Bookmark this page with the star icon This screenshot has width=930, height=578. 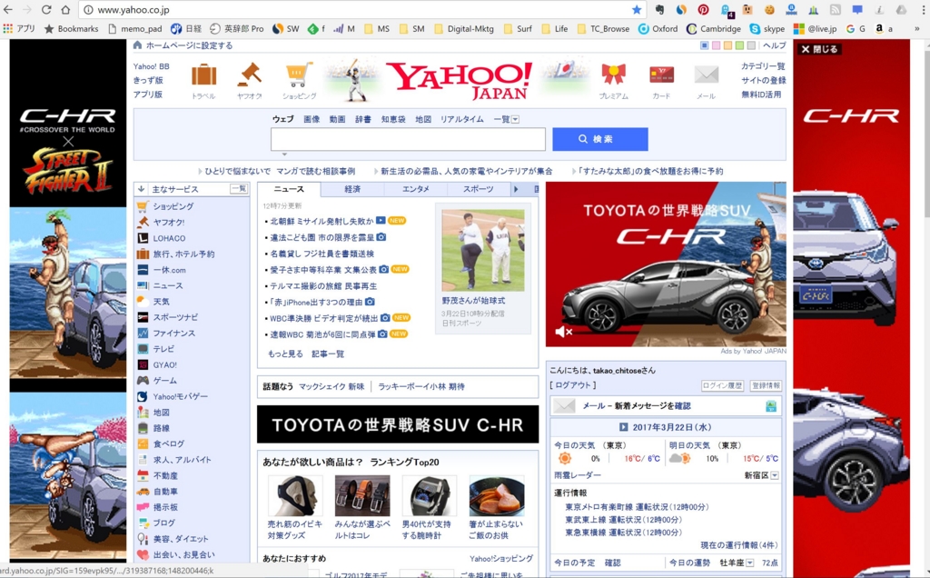click(637, 9)
